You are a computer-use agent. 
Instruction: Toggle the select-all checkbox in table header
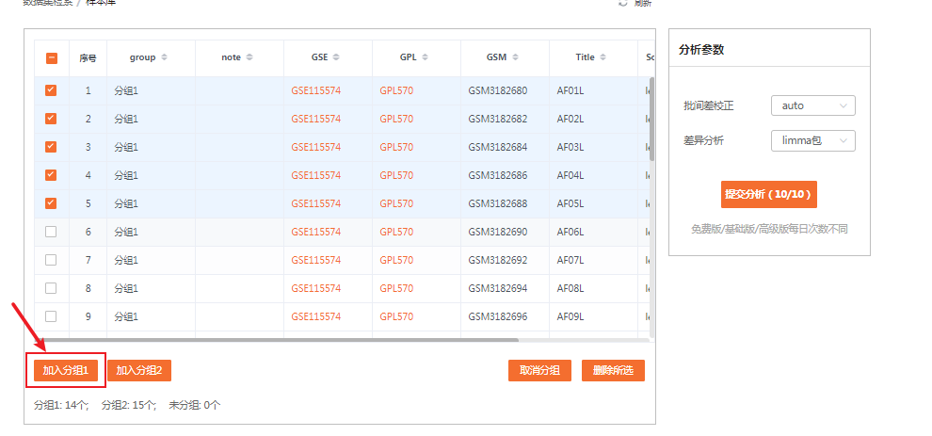51,58
